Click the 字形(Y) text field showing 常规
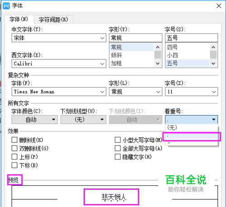Screen dimensions: 226x207 (x=136, y=38)
